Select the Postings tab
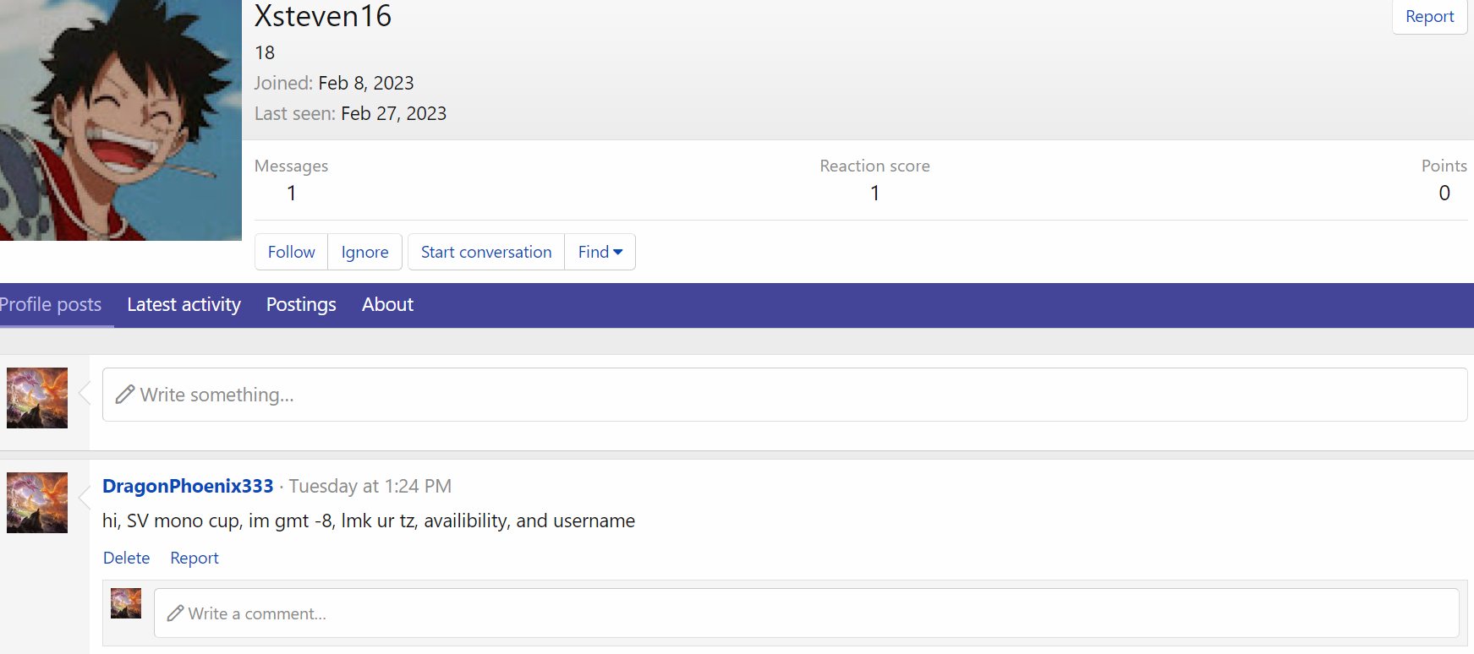This screenshot has width=1474, height=654. [x=301, y=304]
